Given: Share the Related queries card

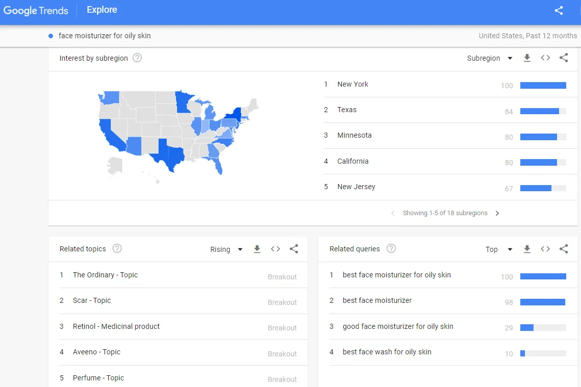Looking at the screenshot, I should (564, 249).
